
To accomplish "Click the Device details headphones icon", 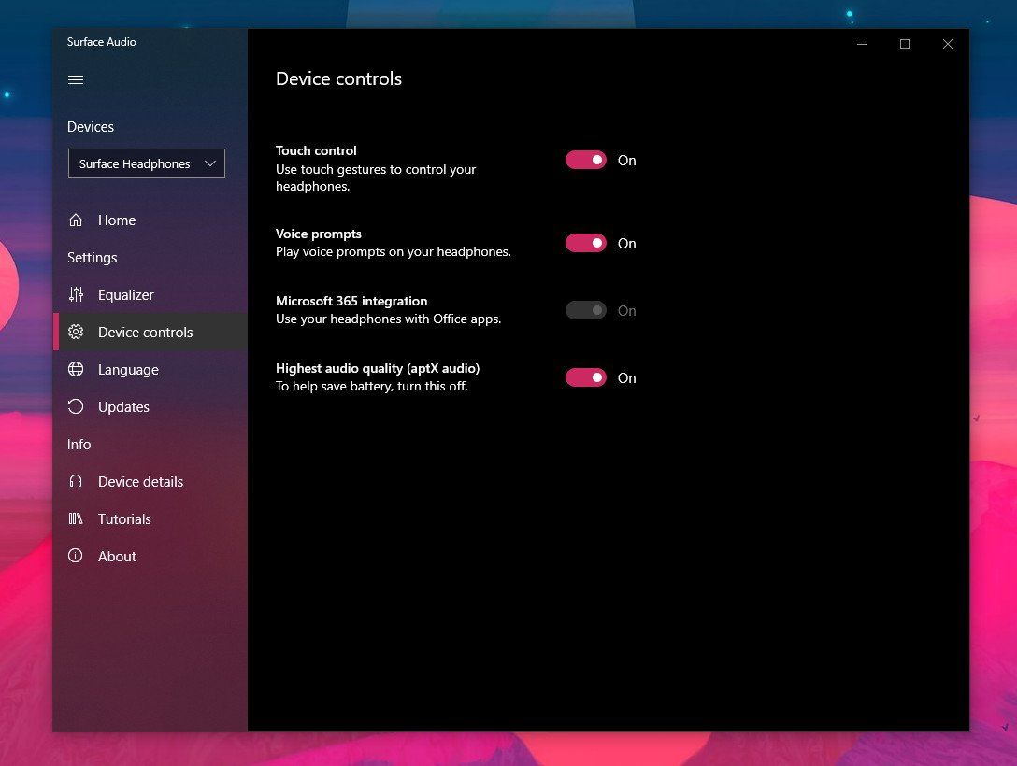I will 76,481.
